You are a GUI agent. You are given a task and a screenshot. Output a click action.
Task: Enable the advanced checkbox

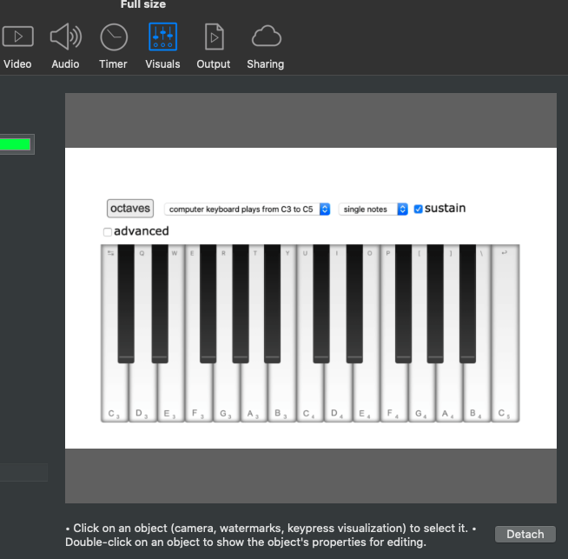coord(108,232)
